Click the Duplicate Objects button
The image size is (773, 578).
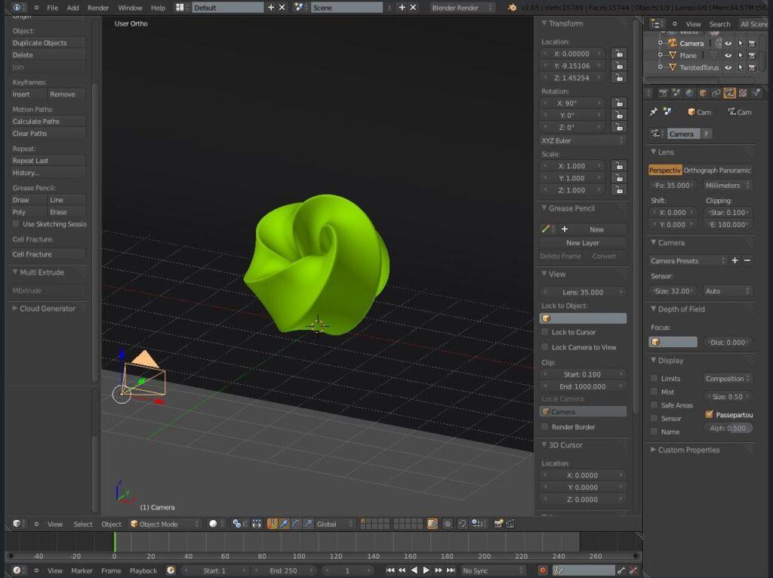pyautogui.click(x=48, y=43)
